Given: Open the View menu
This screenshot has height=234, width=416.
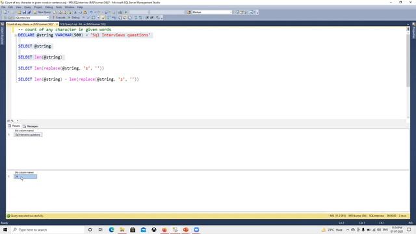Looking at the screenshot, I should (18, 7).
